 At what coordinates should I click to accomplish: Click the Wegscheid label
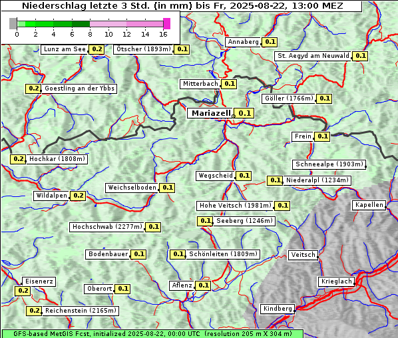[x=216, y=176]
